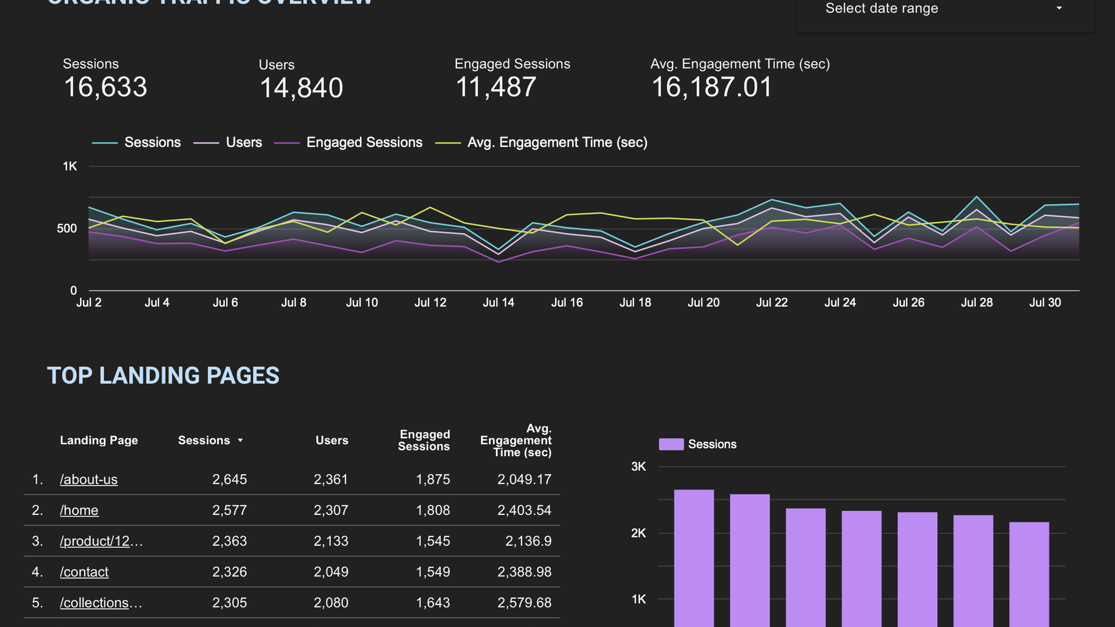Sort by the Sessions column arrow
Image resolution: width=1115 pixels, height=627 pixels.
click(240, 441)
